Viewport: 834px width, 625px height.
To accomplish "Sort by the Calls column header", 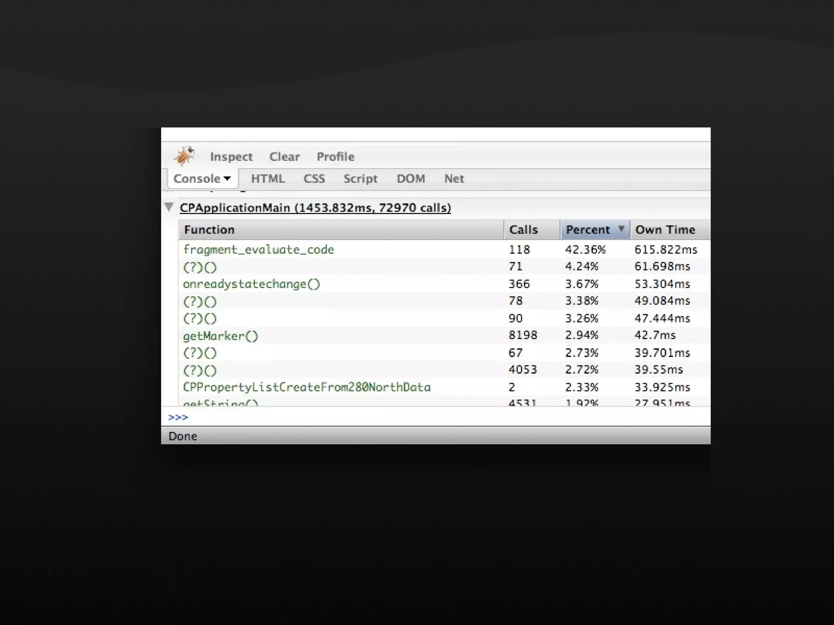I will (x=524, y=230).
